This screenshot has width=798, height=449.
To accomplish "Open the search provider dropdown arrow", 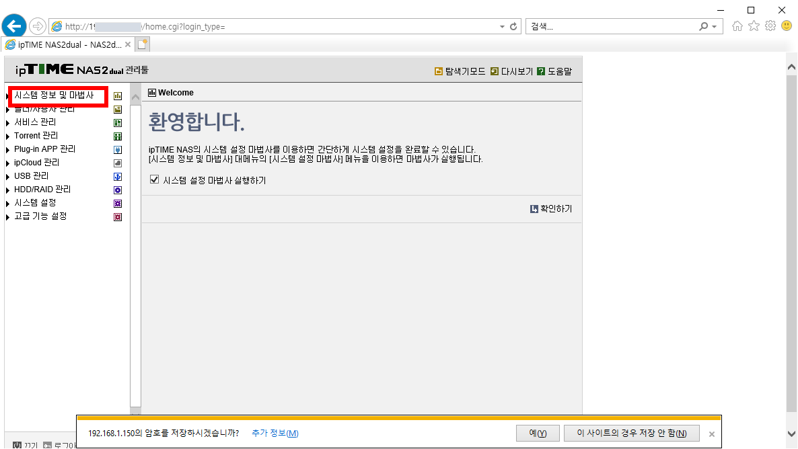I will [715, 26].
